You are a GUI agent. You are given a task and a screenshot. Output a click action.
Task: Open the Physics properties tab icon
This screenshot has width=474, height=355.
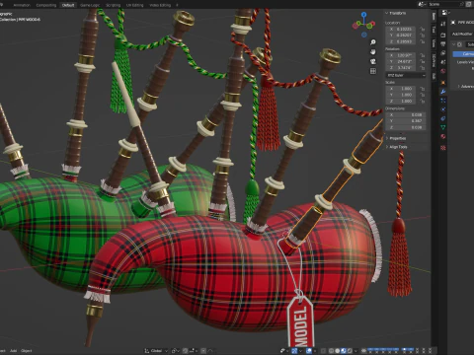point(443,109)
